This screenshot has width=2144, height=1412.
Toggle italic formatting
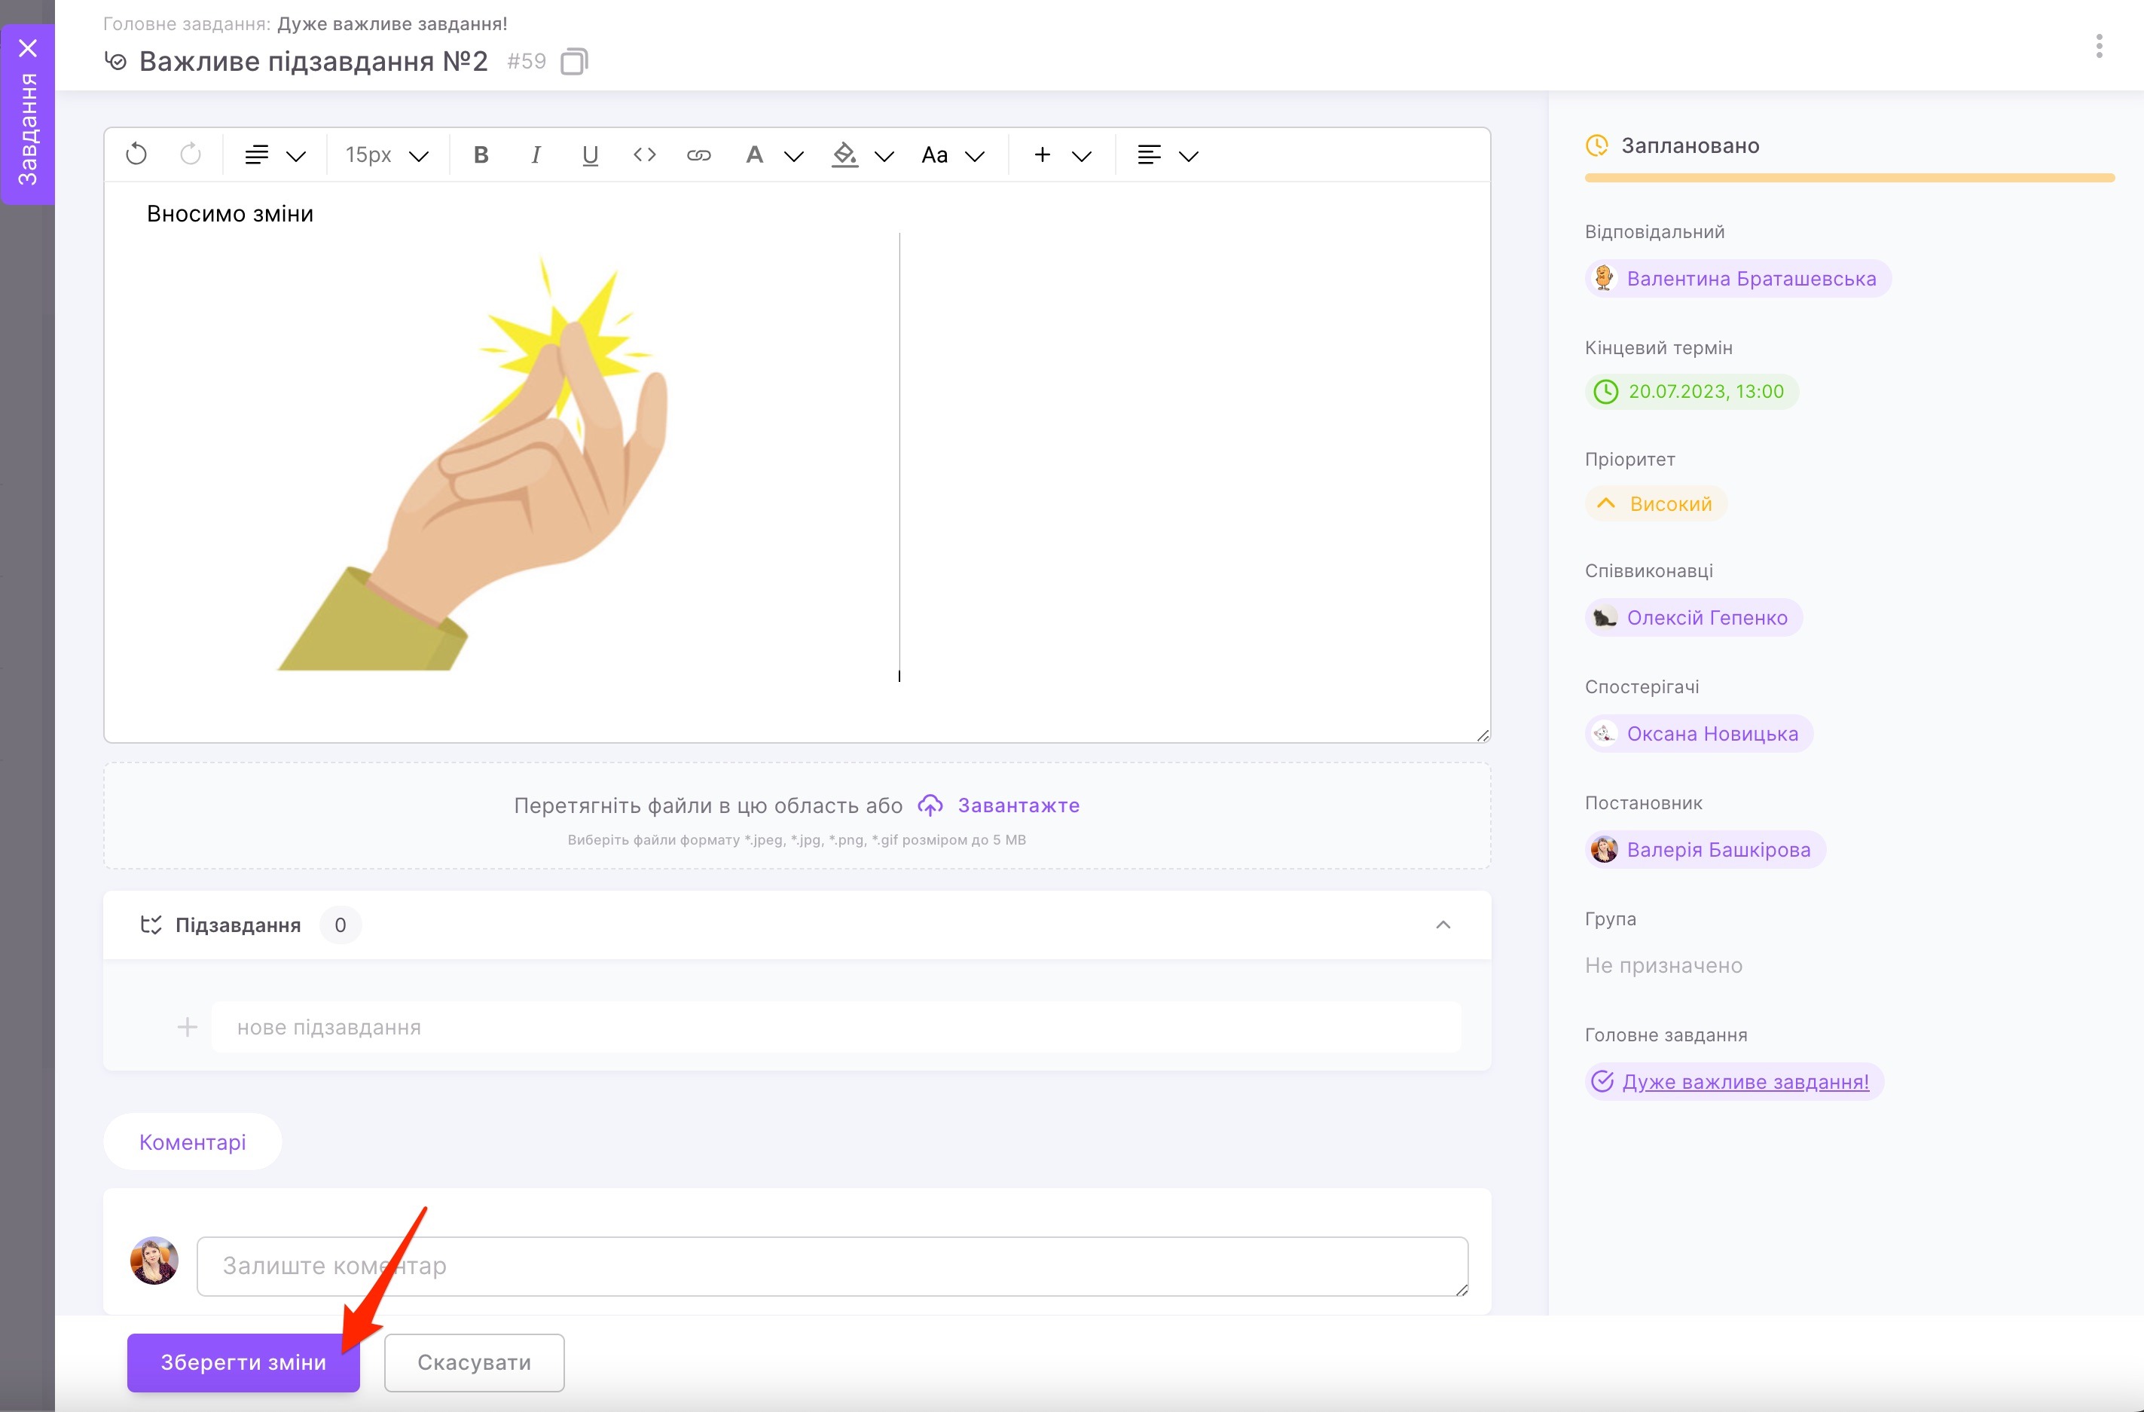click(x=535, y=155)
